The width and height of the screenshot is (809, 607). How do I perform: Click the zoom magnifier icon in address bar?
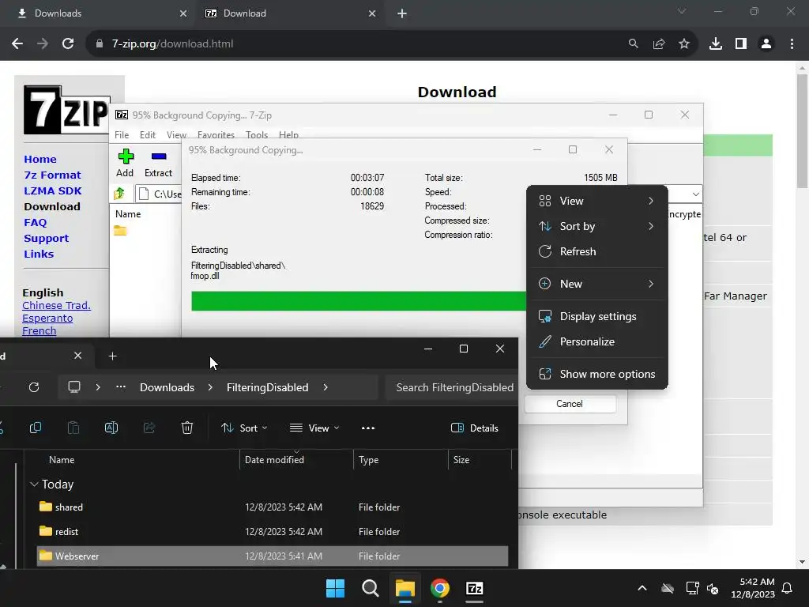point(634,44)
